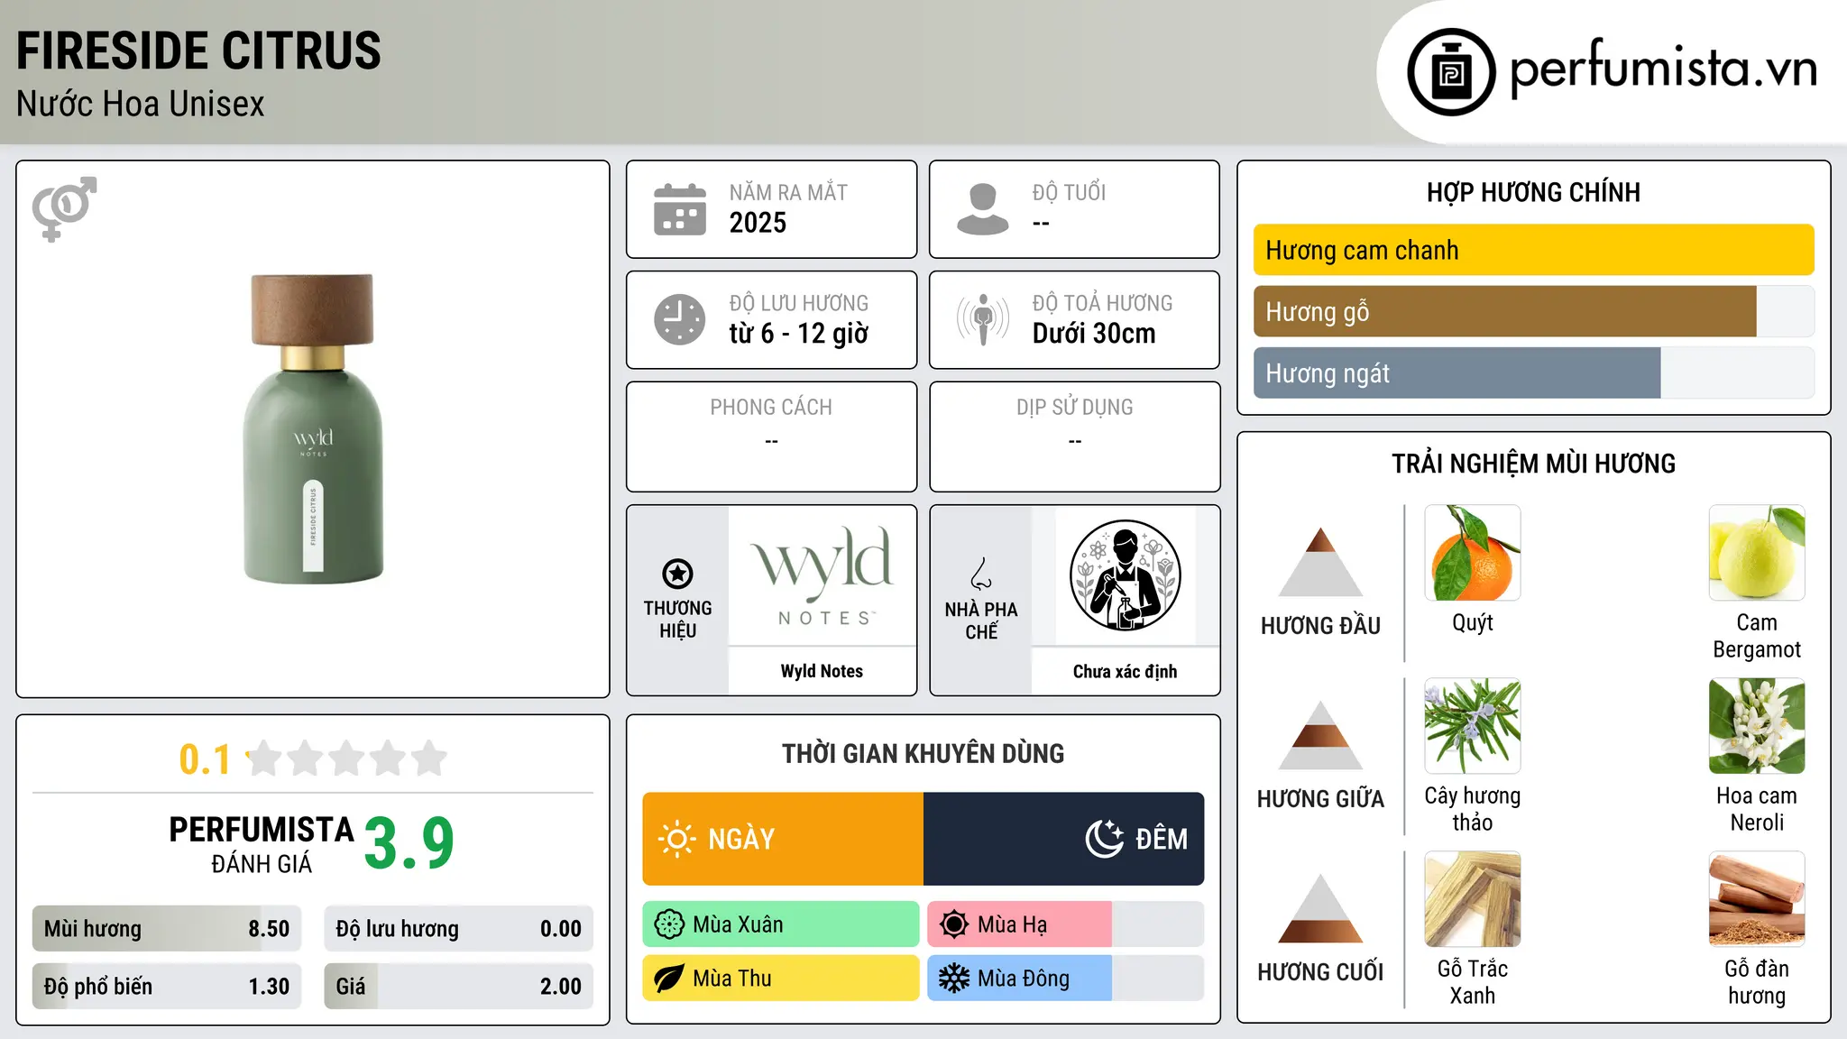The width and height of the screenshot is (1847, 1039).
Task: Click the FIRESIDE CITRUS title
Action: tap(198, 51)
